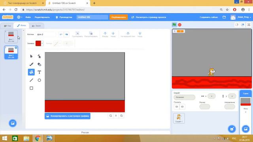
Task: Open Windows Start button
Action: click(4, 138)
